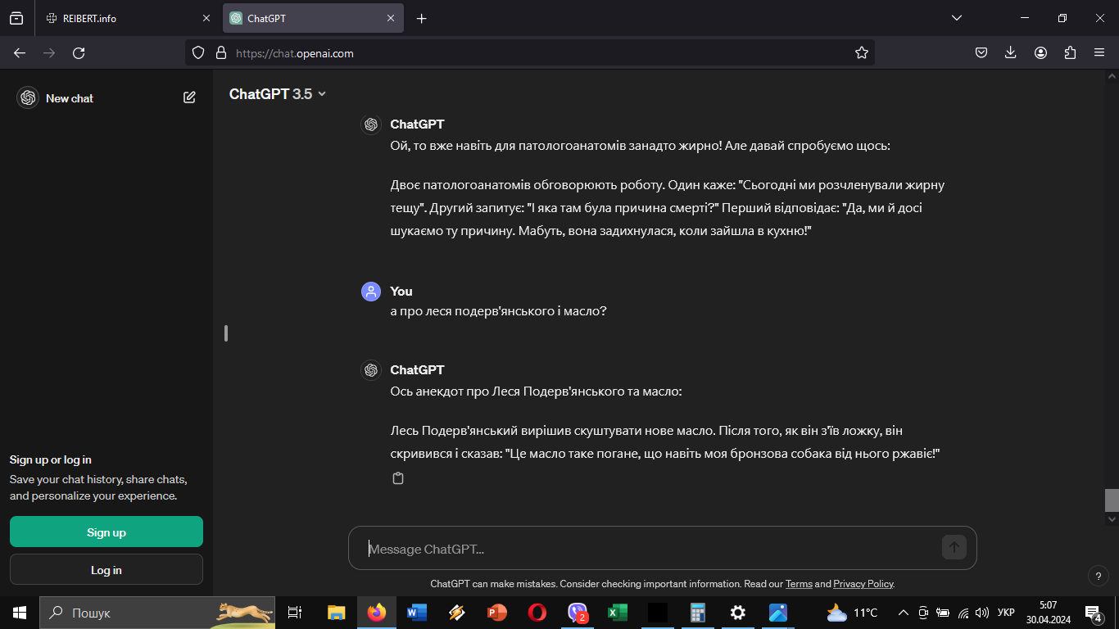Viewport: 1119px width, 629px height.
Task: Click the Firefox View icon
Action: point(16,18)
